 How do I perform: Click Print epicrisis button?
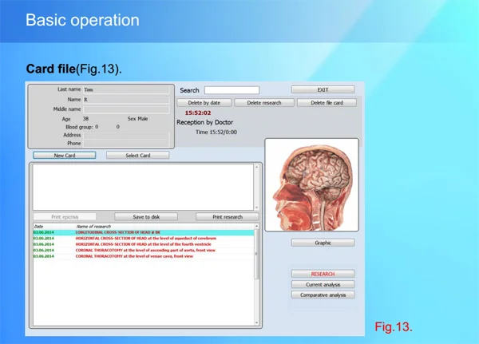tap(65, 216)
